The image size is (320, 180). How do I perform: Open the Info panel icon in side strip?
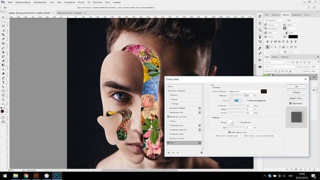click(260, 23)
